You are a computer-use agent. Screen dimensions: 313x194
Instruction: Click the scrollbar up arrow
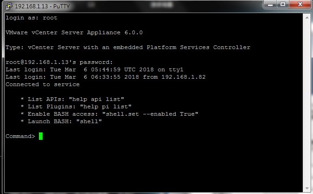307,18
